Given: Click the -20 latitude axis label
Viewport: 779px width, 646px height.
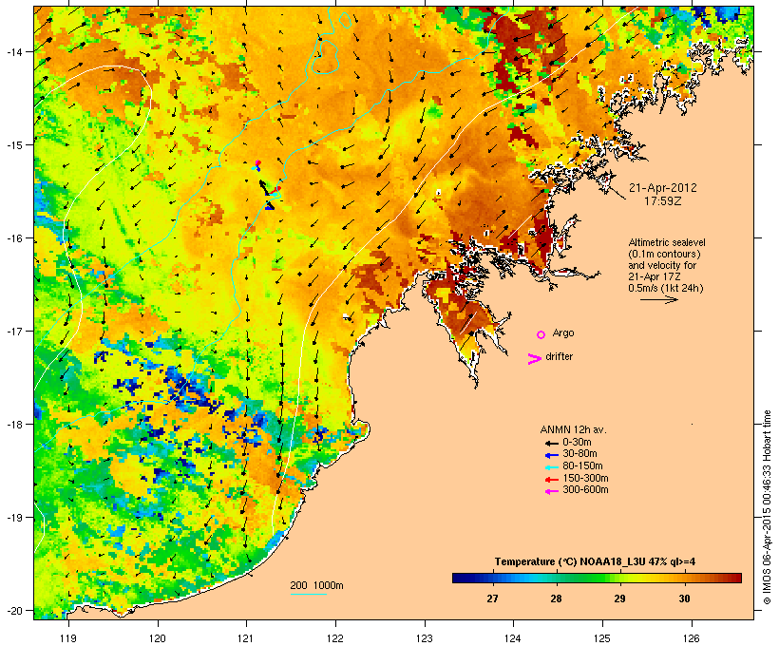Looking at the screenshot, I should click(13, 611).
